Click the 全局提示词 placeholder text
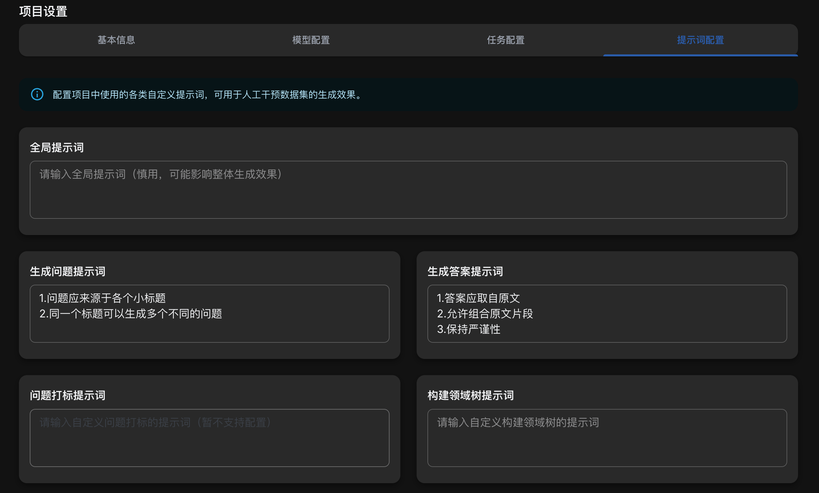Screen dimensions: 819x493 click(160, 175)
